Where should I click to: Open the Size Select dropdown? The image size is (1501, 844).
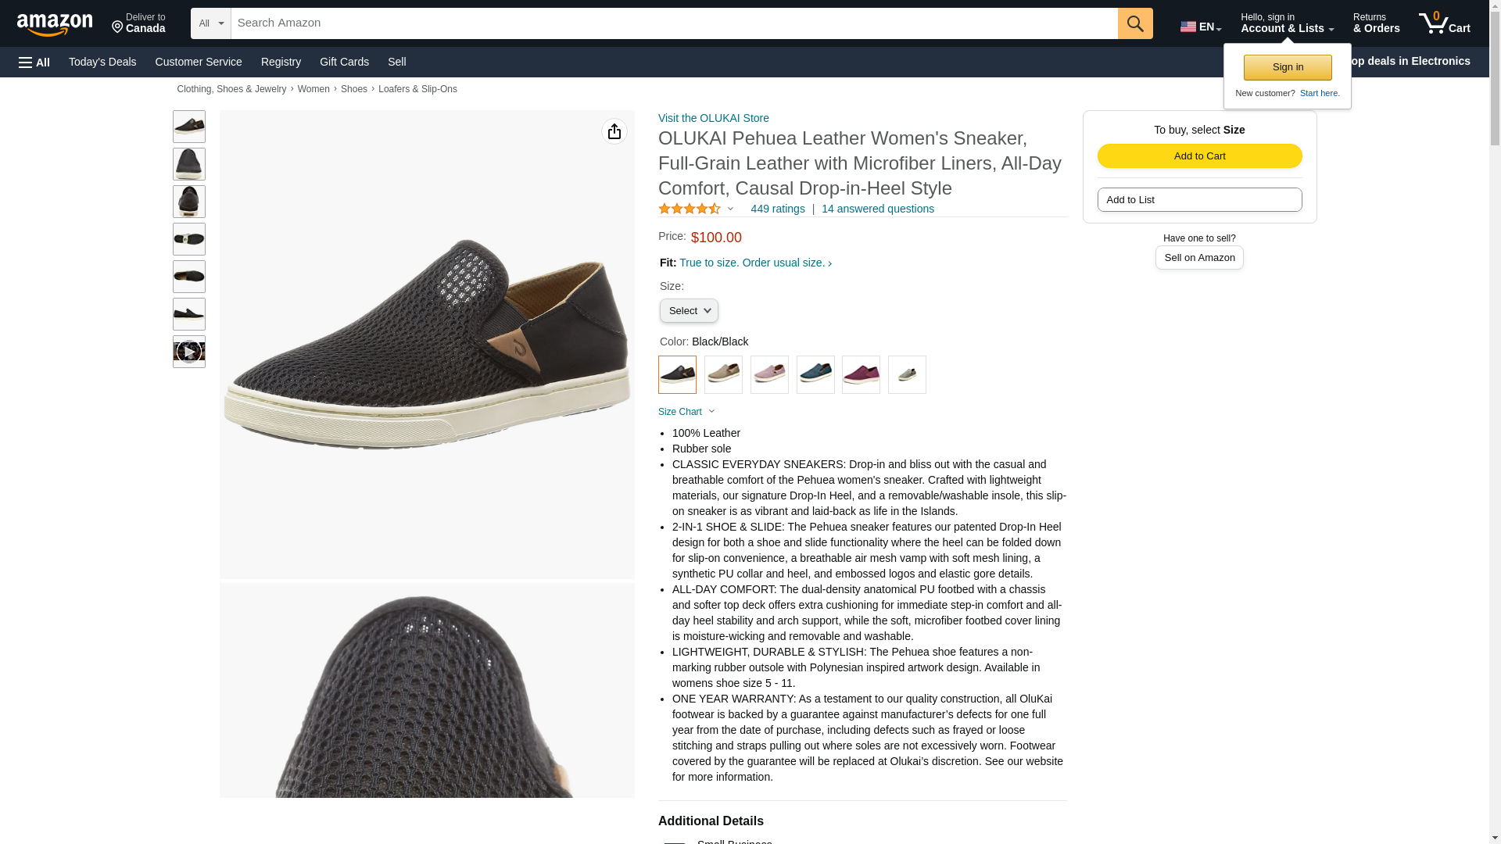689,311
